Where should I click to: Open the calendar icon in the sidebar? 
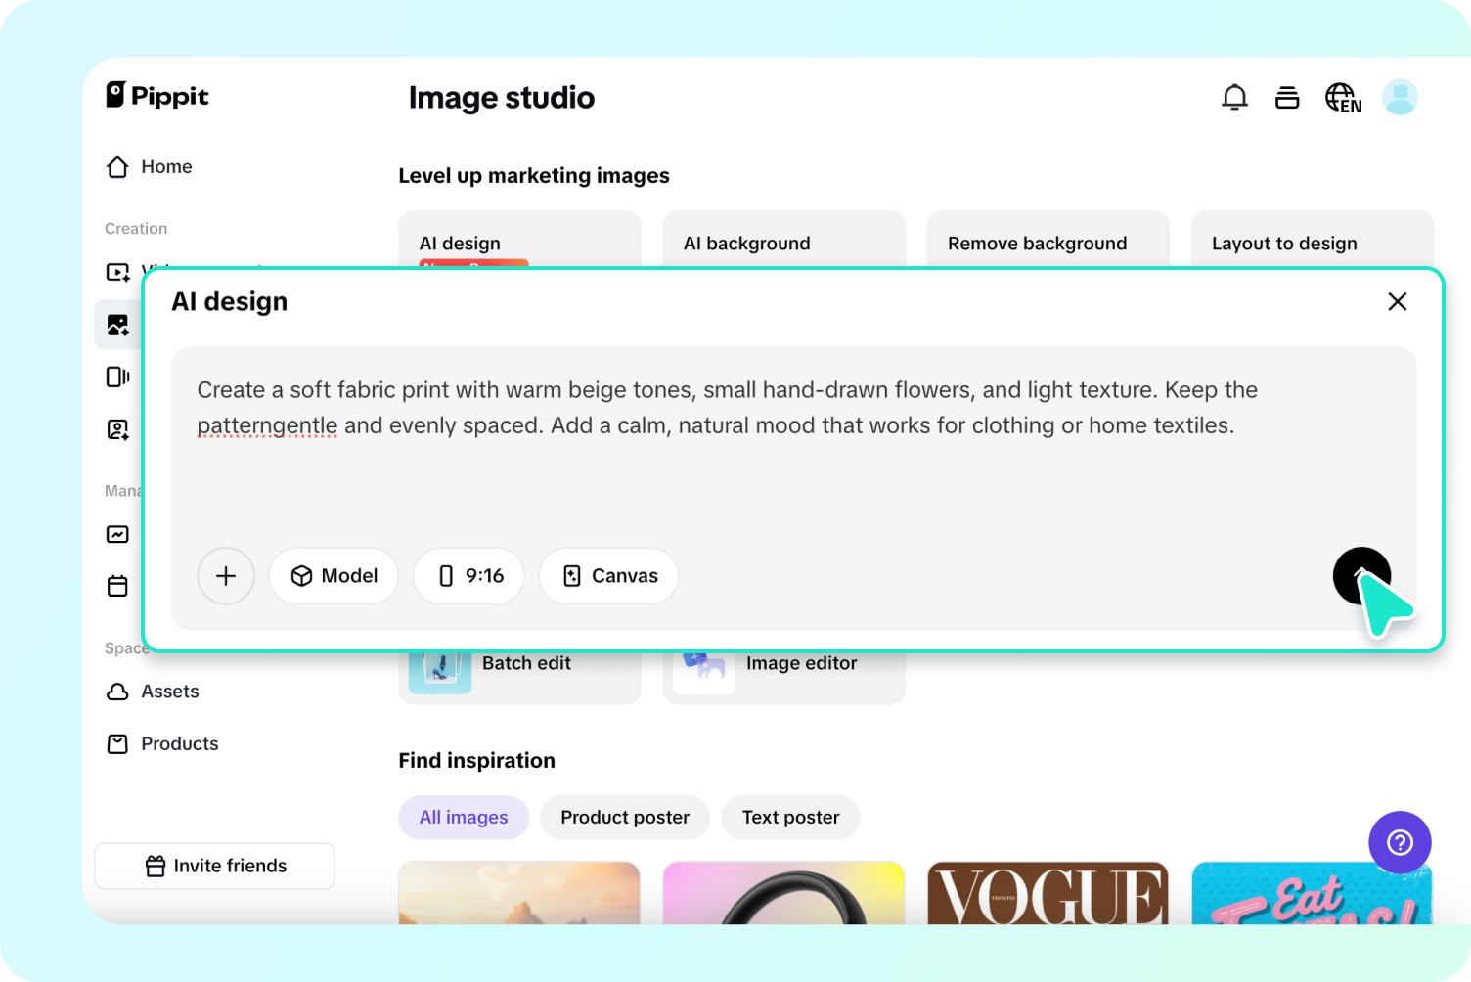[117, 586]
